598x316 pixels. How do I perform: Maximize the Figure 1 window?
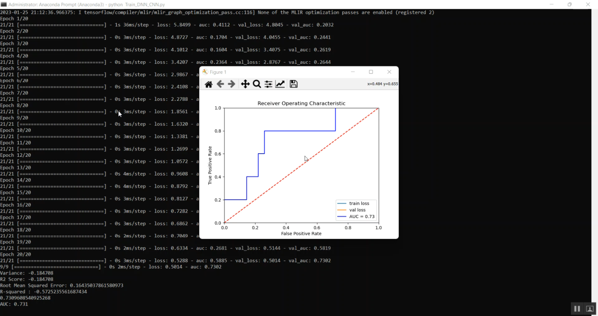tap(371, 72)
